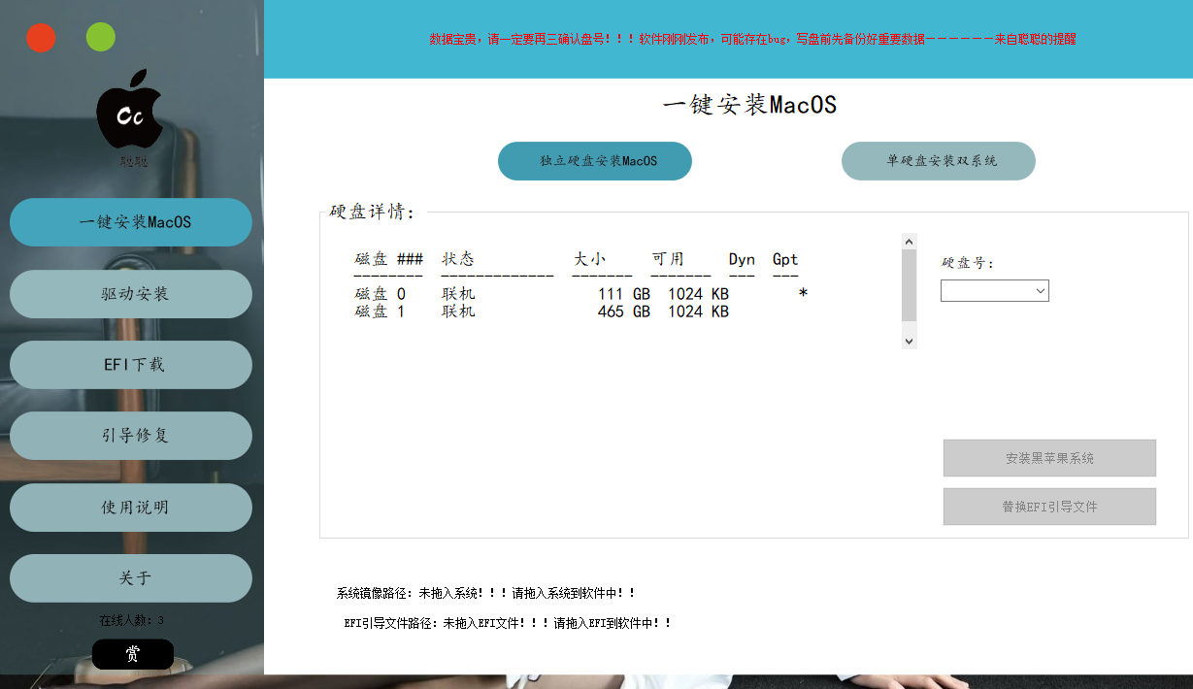Click the 465 GB size value

pyautogui.click(x=623, y=312)
